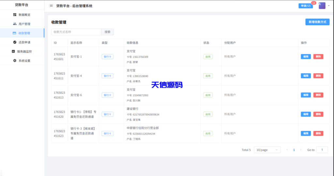The image size is (334, 176).
Task: Click the Go to page input
Action: coord(322,150)
